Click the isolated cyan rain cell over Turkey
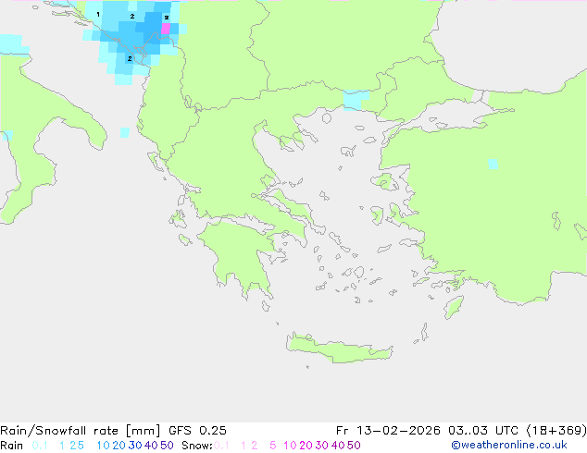Viewport: 587px width, 453px height. (x=493, y=164)
